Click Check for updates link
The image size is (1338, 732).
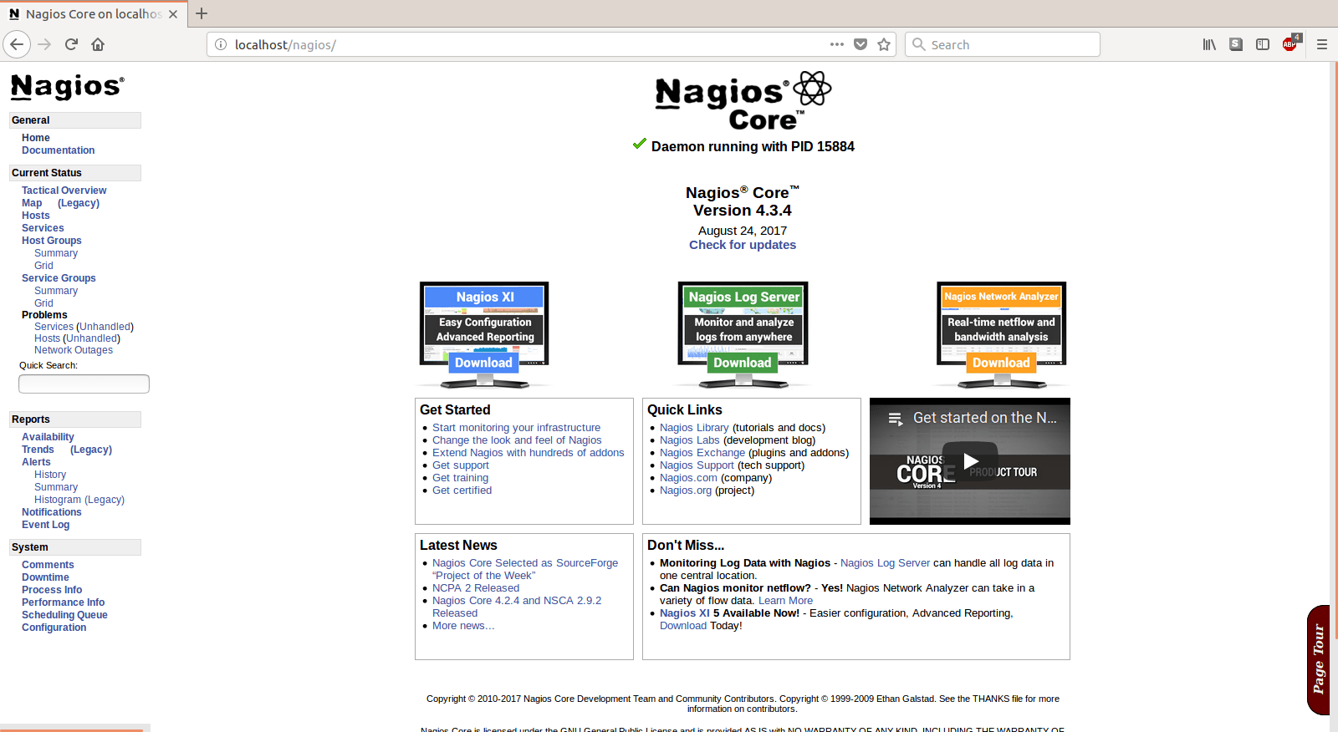tap(743, 245)
